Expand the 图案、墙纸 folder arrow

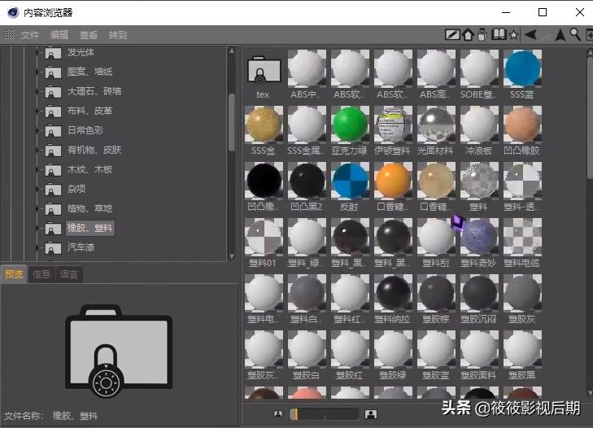(x=37, y=72)
